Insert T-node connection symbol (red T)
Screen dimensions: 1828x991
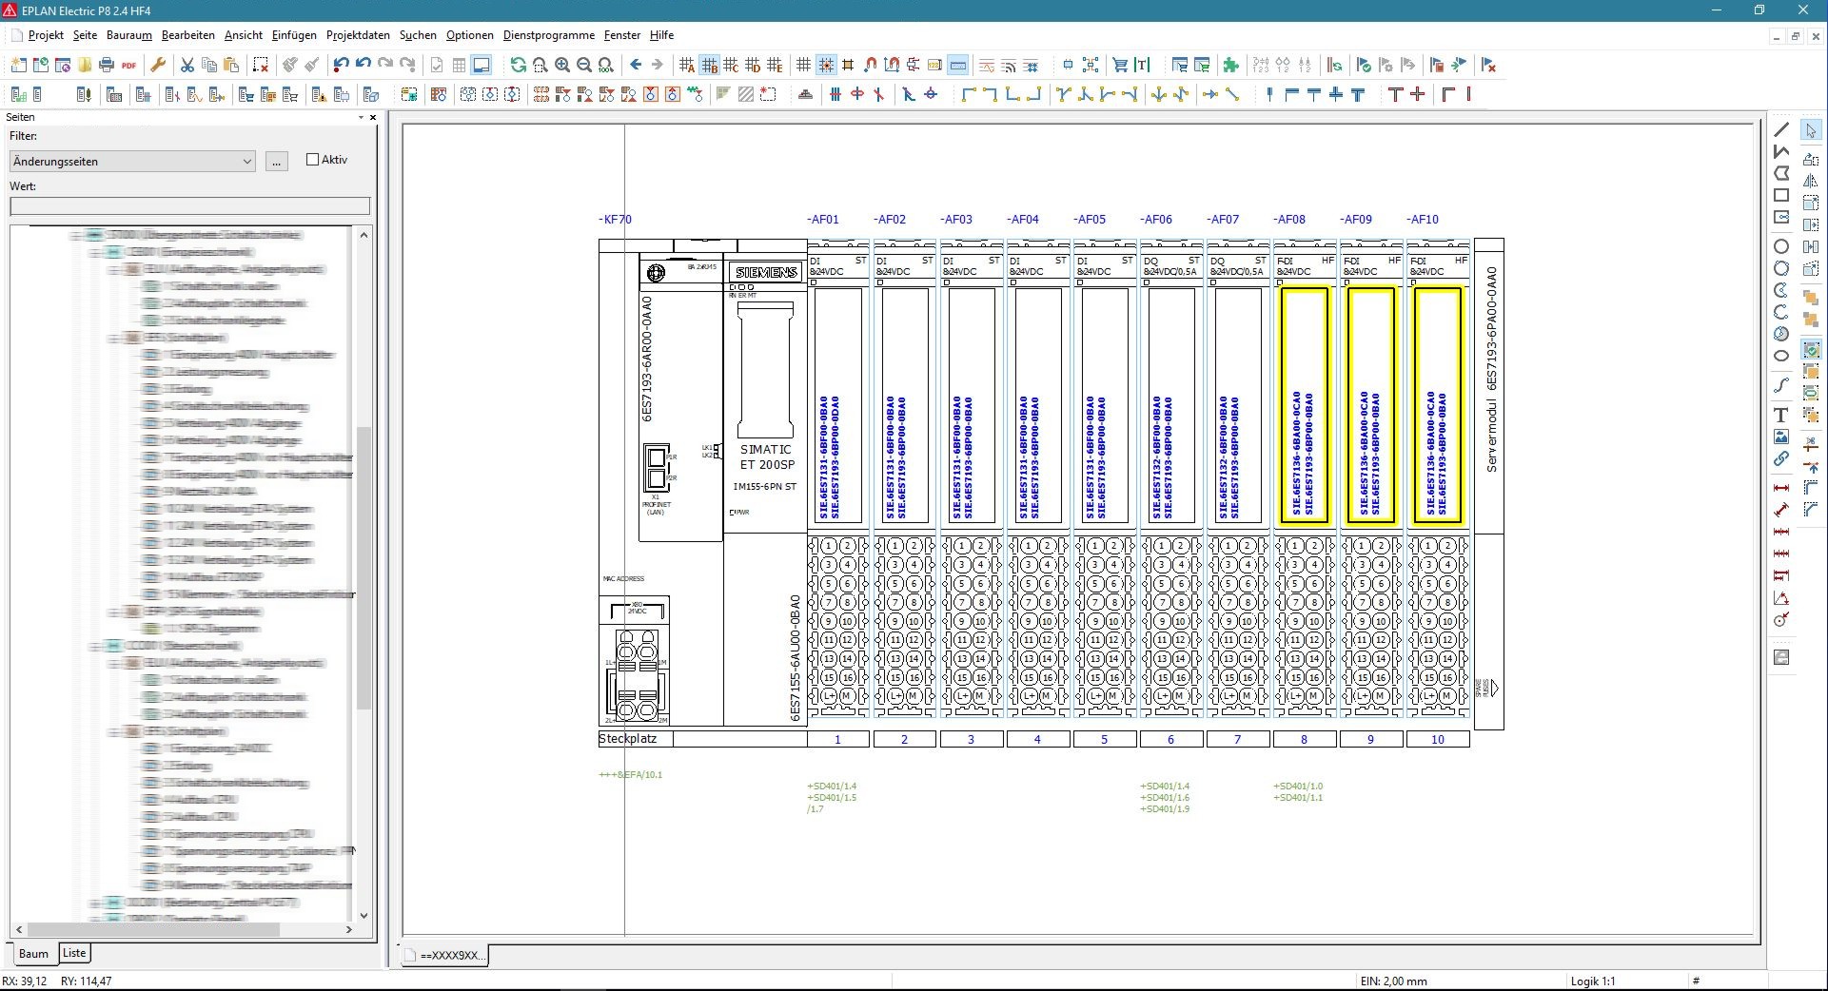pos(1396,94)
